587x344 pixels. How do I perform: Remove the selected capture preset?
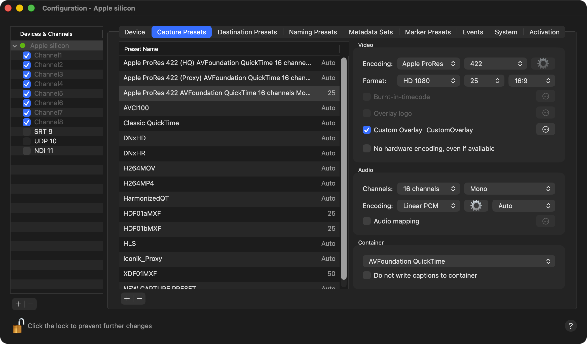click(x=139, y=298)
